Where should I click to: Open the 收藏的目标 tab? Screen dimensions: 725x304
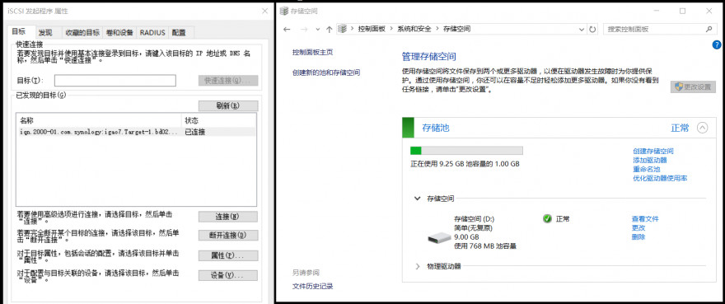point(82,33)
